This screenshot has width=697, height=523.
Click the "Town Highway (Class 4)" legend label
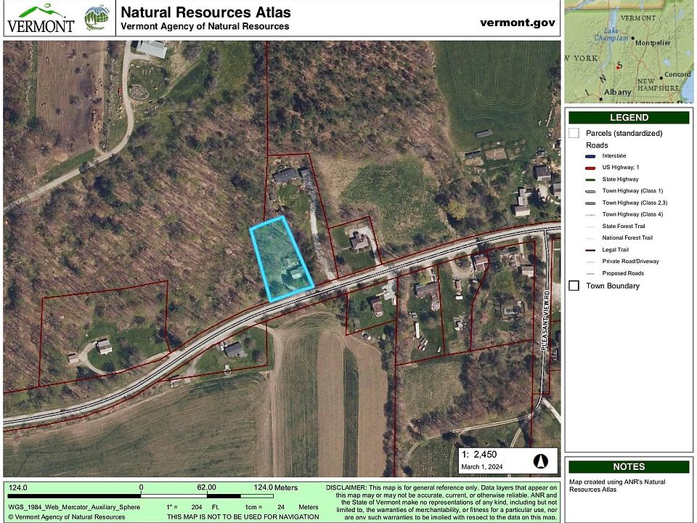click(x=632, y=214)
